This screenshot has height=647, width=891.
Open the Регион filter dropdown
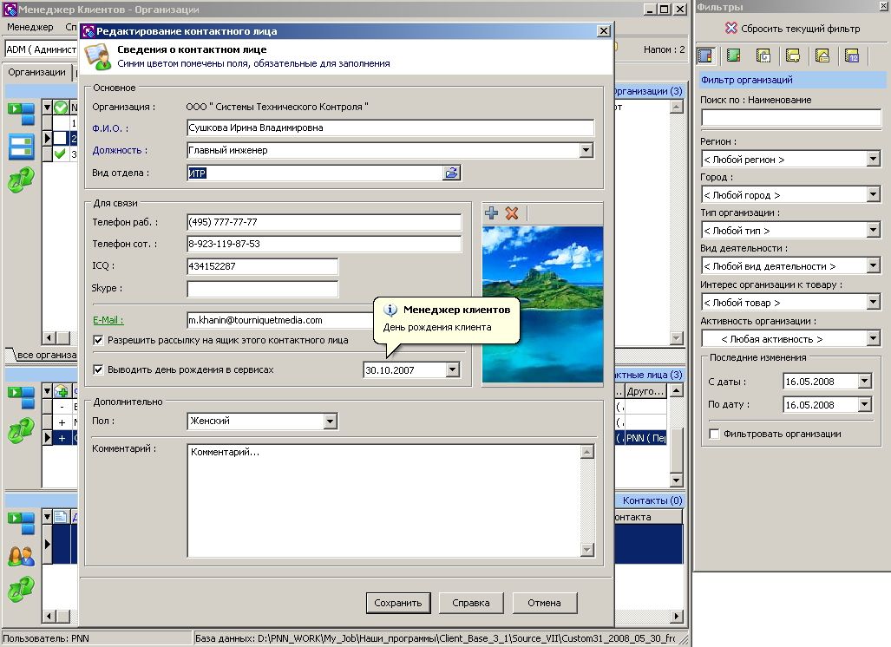click(x=874, y=159)
